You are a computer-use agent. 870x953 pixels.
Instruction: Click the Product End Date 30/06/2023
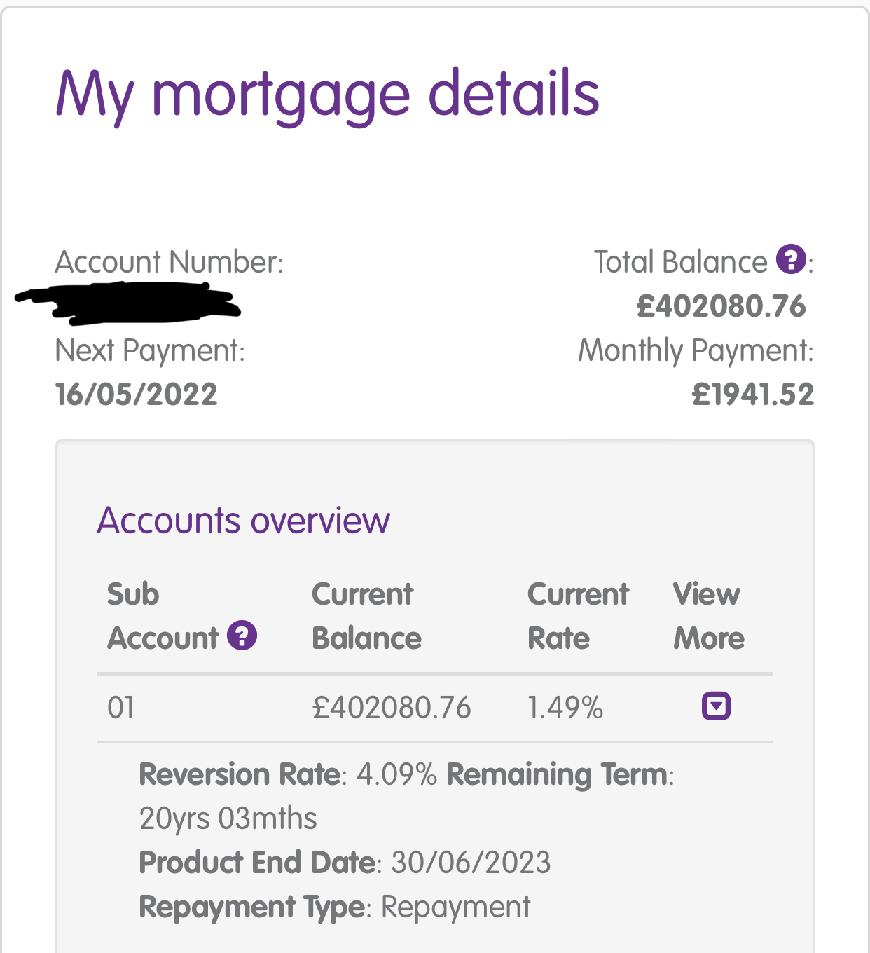[345, 863]
